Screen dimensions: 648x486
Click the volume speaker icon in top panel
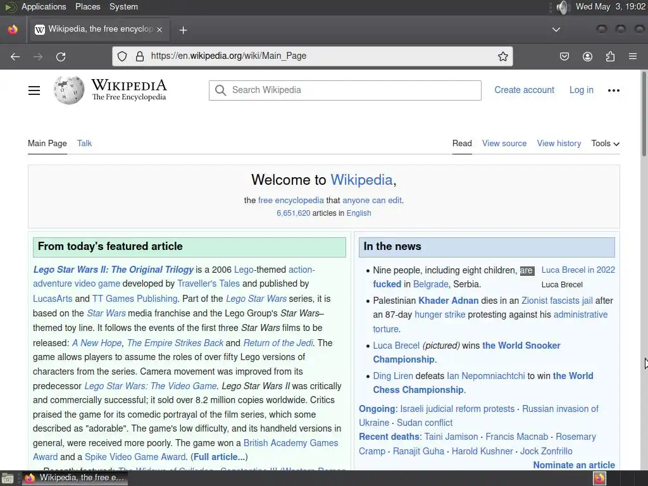click(562, 7)
